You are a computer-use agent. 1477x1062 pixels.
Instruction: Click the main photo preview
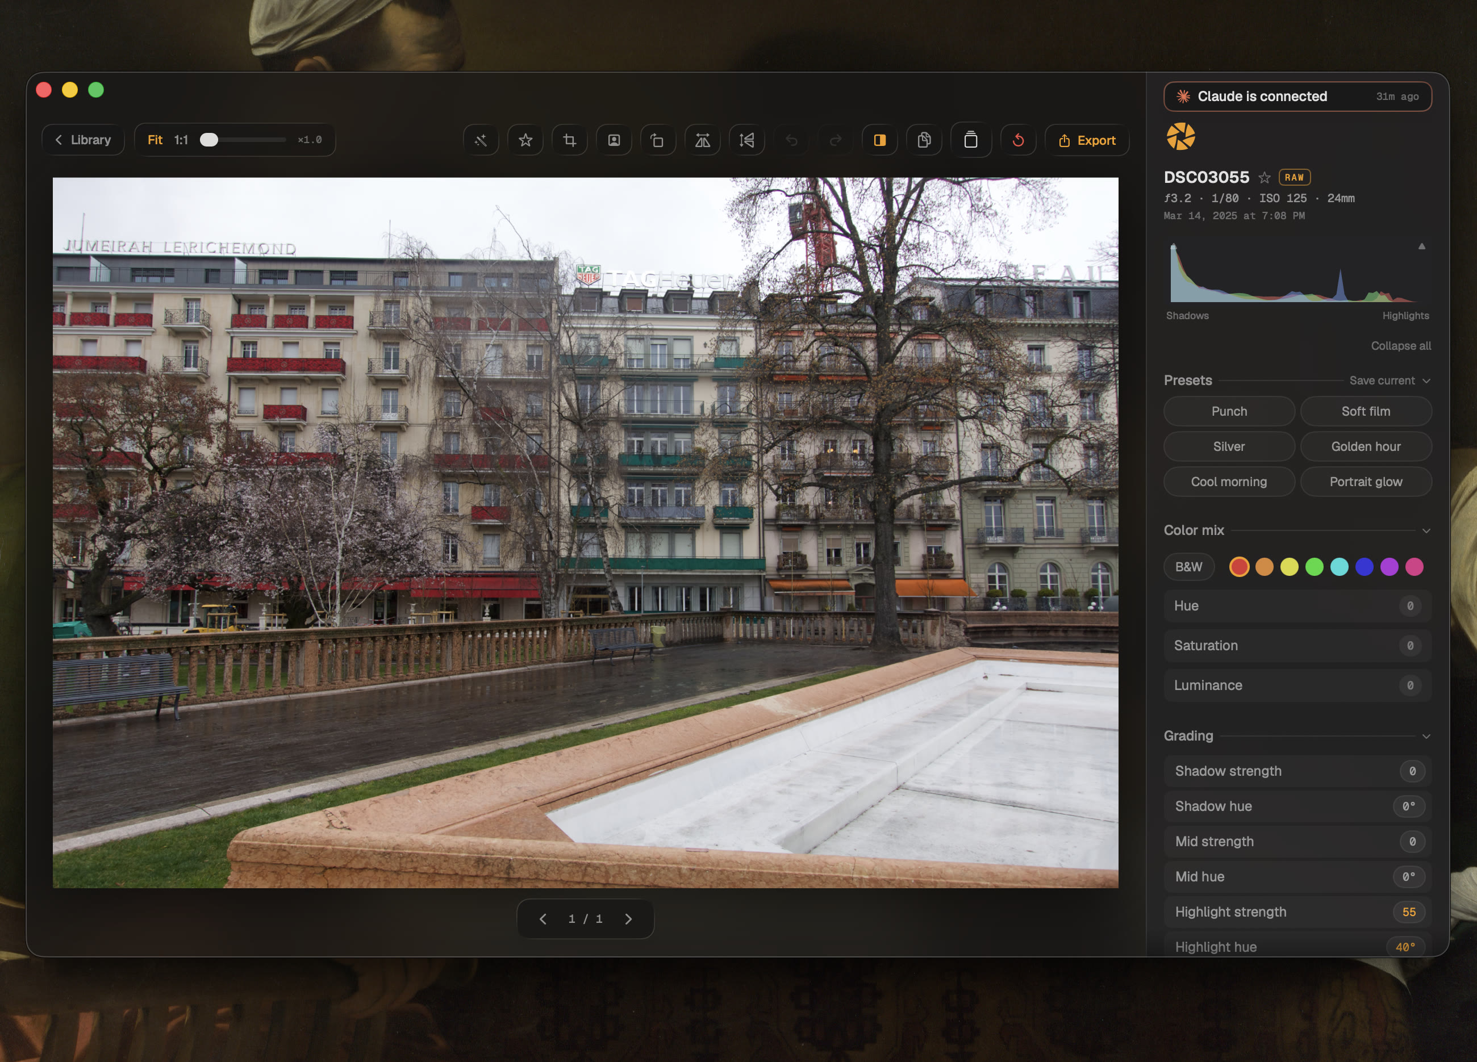(585, 533)
